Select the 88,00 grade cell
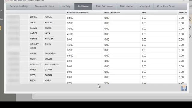Screen dimensions: 192x108 coord(84,18)
